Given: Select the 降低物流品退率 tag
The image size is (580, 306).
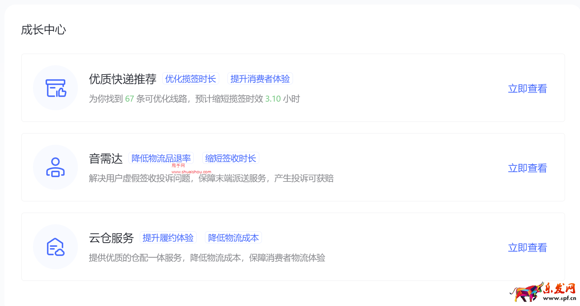Looking at the screenshot, I should (161, 158).
